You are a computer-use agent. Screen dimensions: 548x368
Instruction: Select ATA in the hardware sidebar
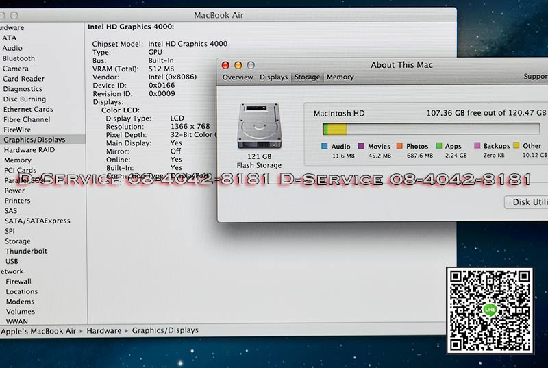coord(9,38)
